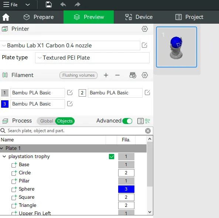
Task: Edit filament 2 preset
Action: click(x=147, y=93)
